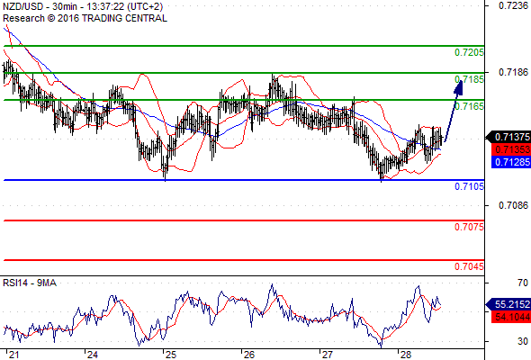The image size is (531, 360).
Task: Click date marker 21 on time axis
Action: [13, 355]
